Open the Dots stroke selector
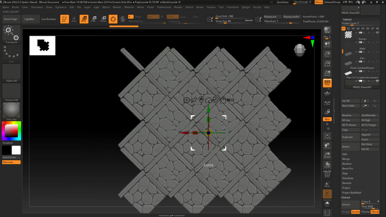The width and height of the screenshot is (386, 217). click(x=11, y=54)
